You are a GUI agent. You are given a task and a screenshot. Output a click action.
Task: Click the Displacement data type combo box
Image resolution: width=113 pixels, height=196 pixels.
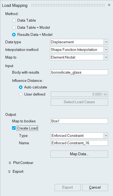[77, 42]
